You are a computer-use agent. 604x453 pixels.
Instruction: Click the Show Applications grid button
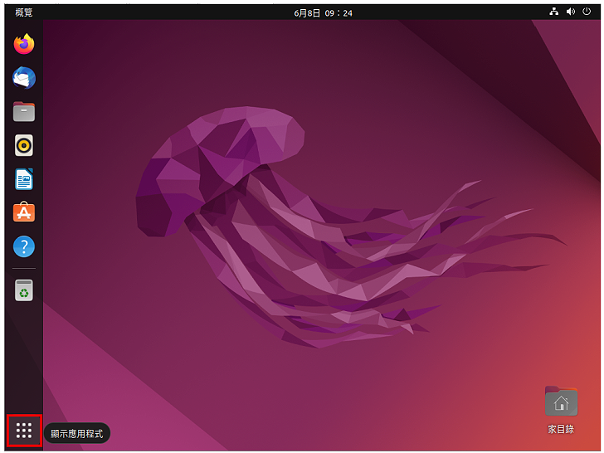(x=24, y=431)
